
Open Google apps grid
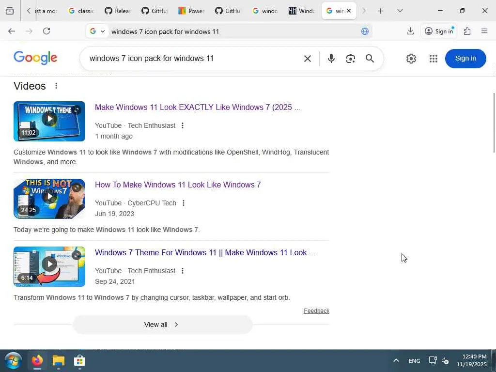[x=434, y=59]
